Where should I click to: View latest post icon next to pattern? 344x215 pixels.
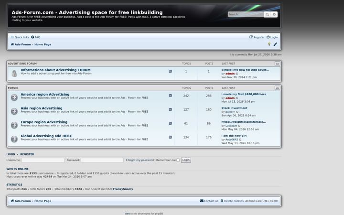coord(237,112)
